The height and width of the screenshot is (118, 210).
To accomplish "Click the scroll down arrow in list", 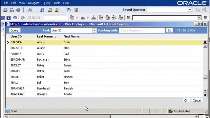I will pos(205,91).
